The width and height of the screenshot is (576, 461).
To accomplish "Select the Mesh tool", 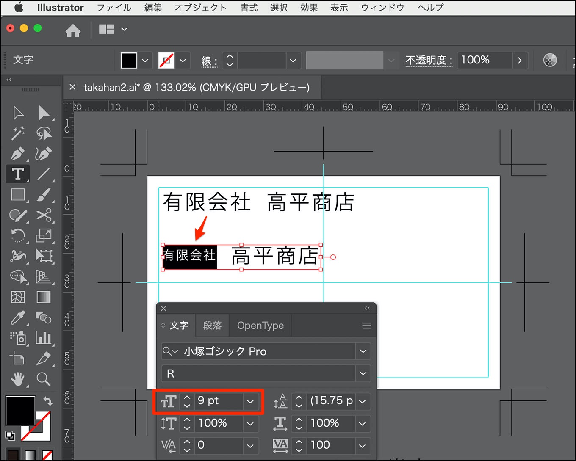I will 18,297.
